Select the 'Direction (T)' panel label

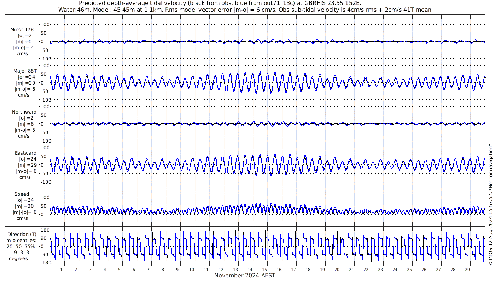tap(22, 235)
